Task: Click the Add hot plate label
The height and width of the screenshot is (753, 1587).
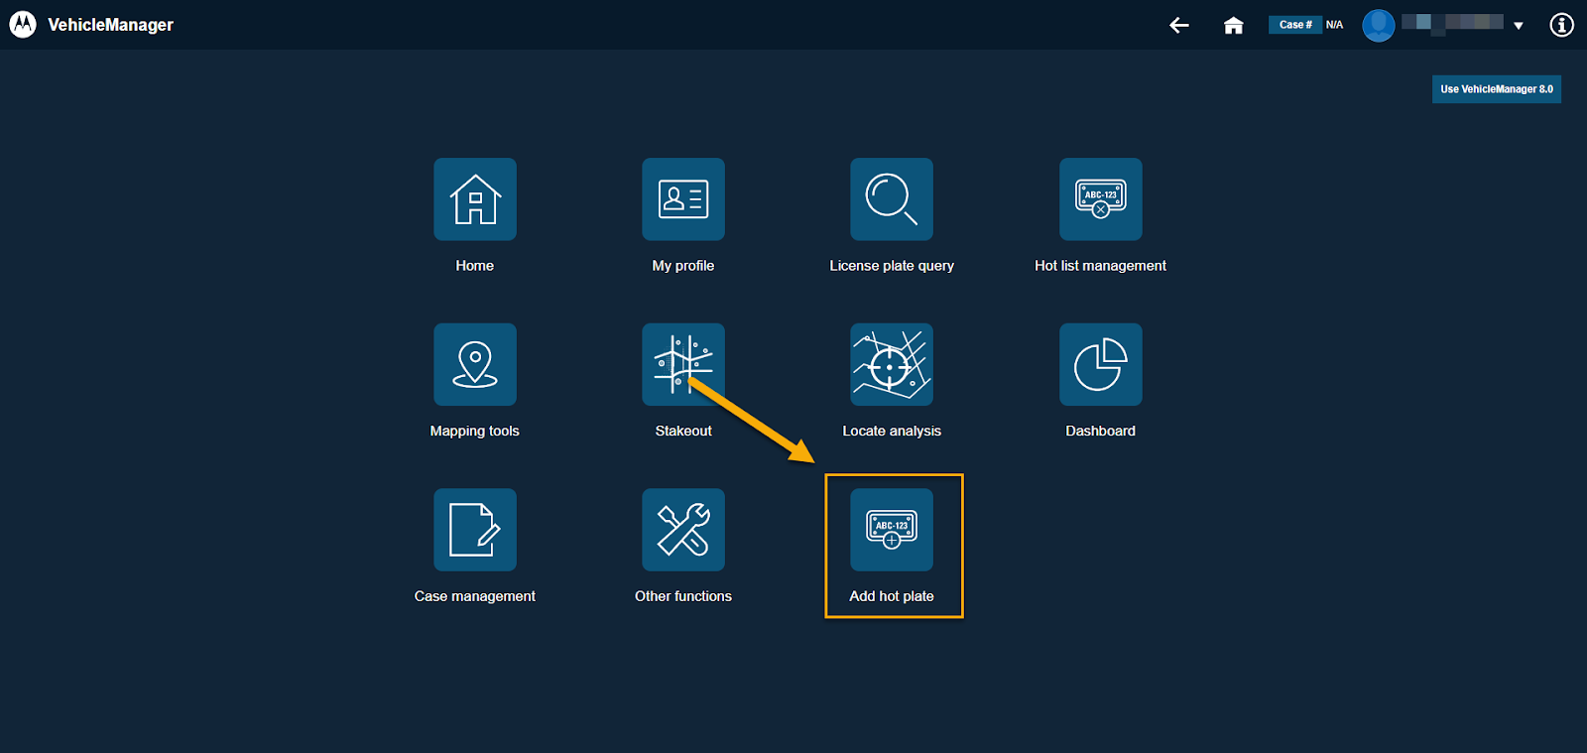Action: [892, 596]
